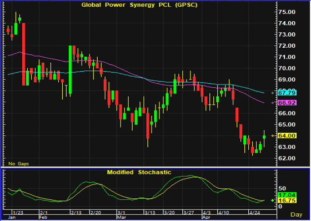Click the stochastic 50 level label

point(282,188)
